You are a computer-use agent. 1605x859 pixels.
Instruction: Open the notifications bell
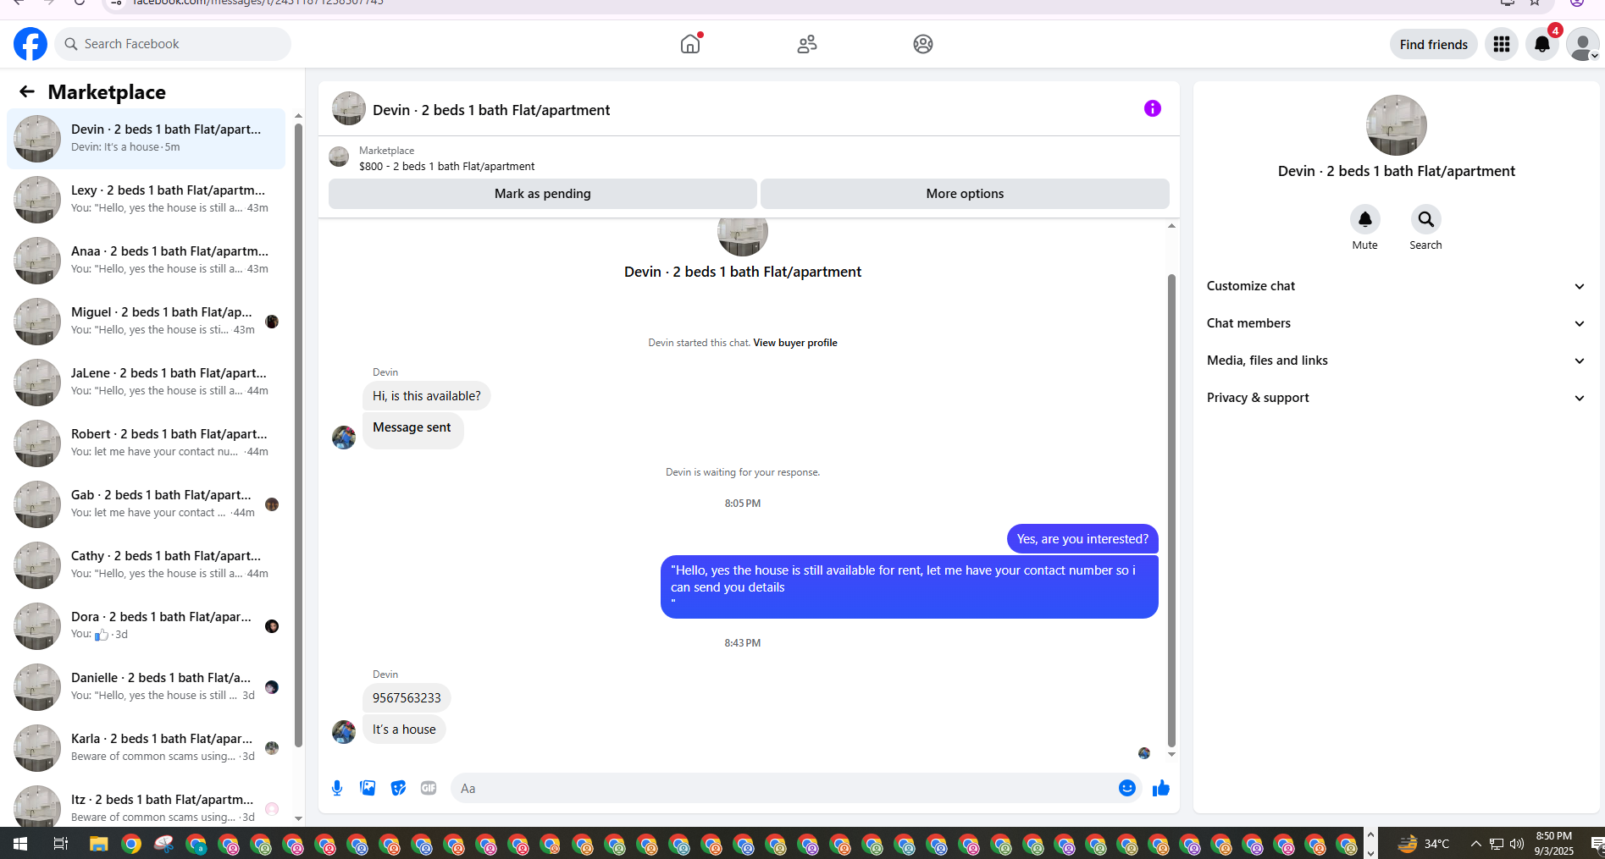[x=1542, y=44]
